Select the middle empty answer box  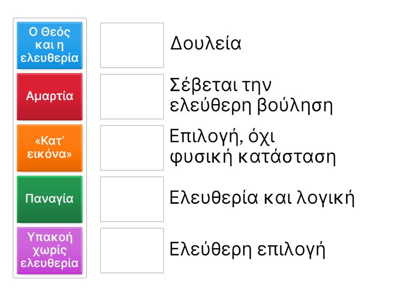tap(132, 148)
